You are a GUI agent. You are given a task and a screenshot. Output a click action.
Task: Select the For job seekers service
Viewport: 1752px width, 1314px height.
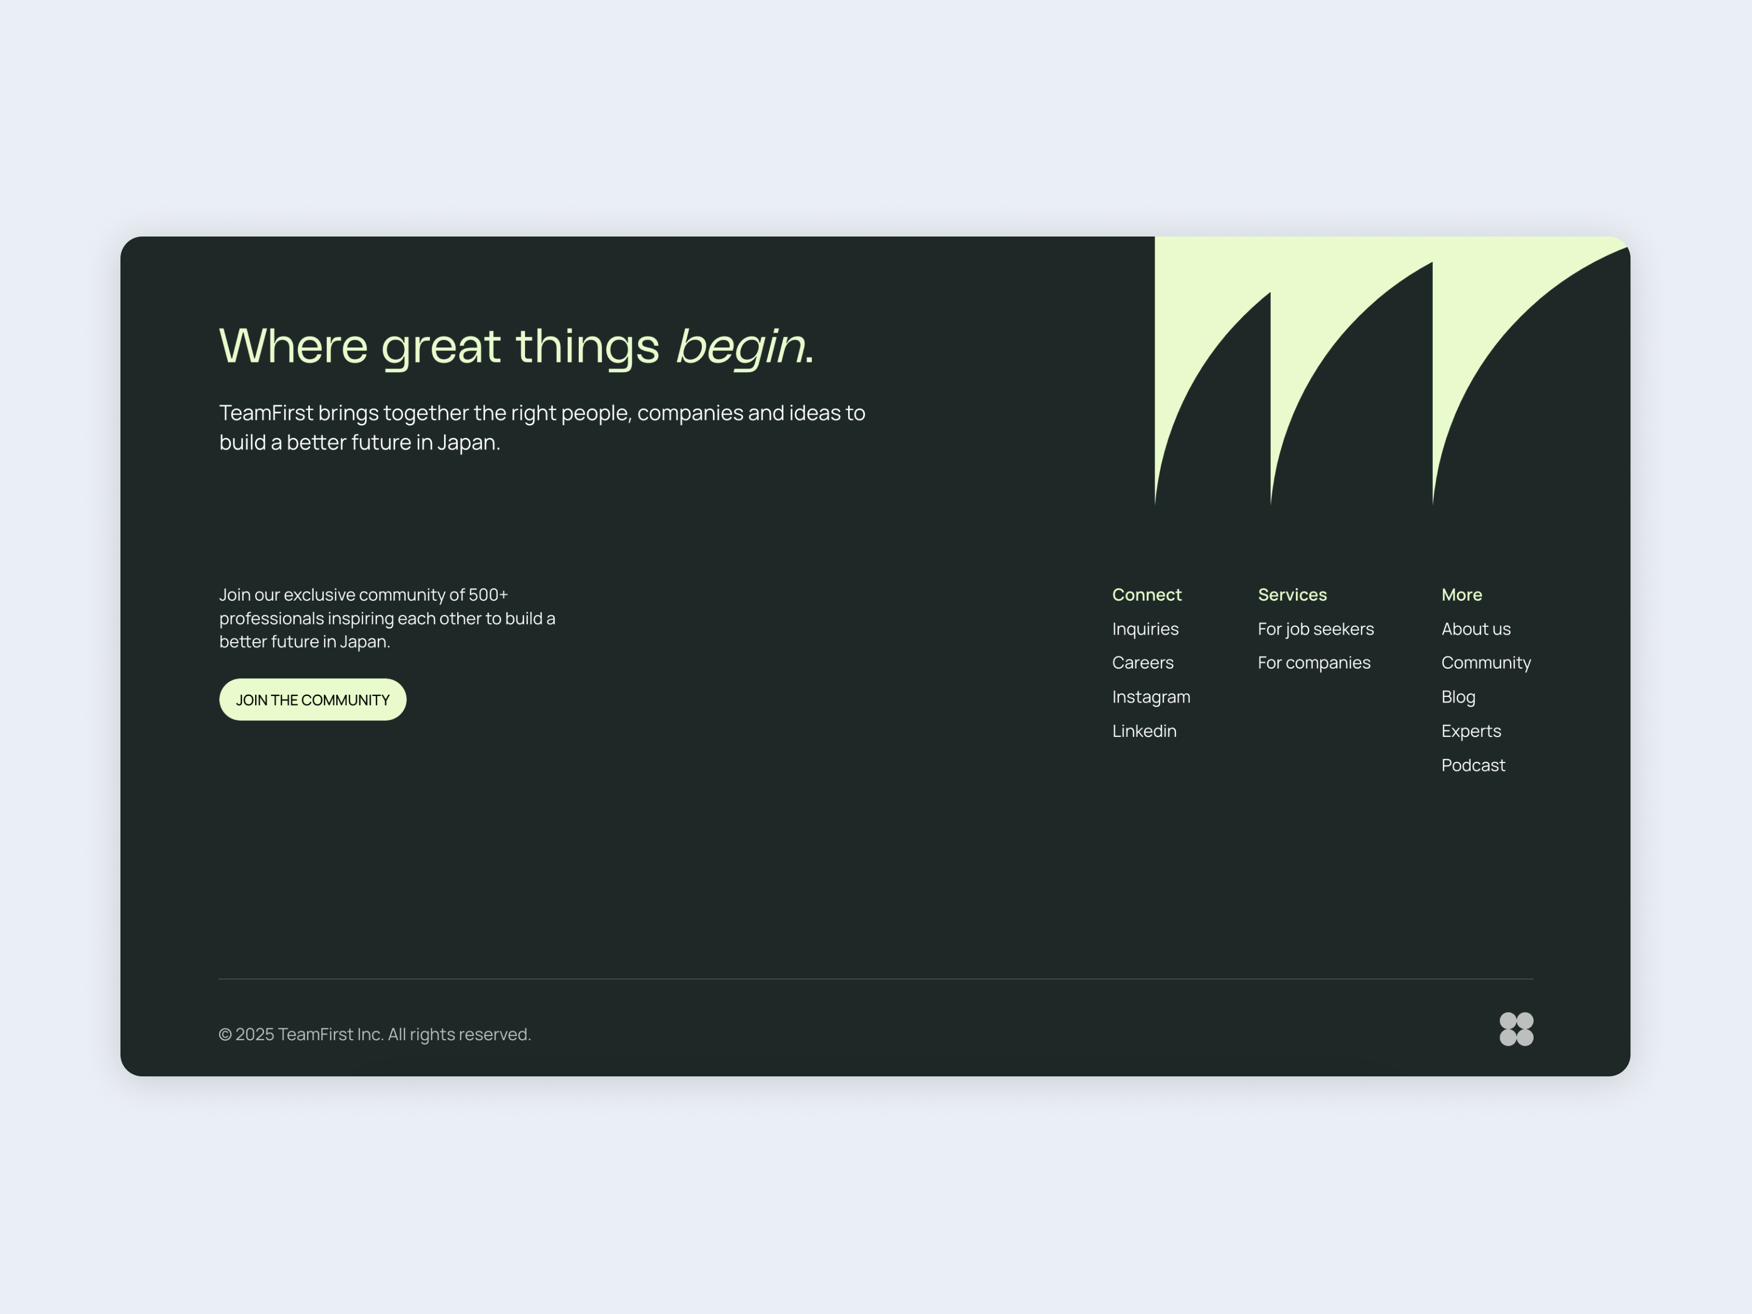pyautogui.click(x=1315, y=628)
